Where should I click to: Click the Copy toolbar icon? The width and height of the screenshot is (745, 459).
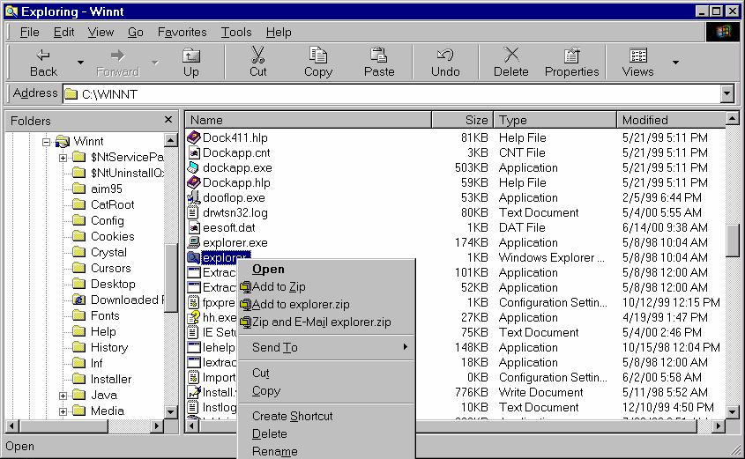318,55
